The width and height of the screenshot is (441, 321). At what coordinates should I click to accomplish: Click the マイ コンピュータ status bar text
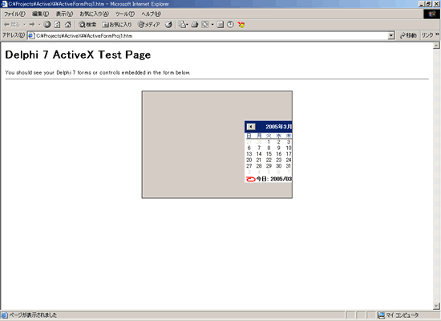(403, 315)
